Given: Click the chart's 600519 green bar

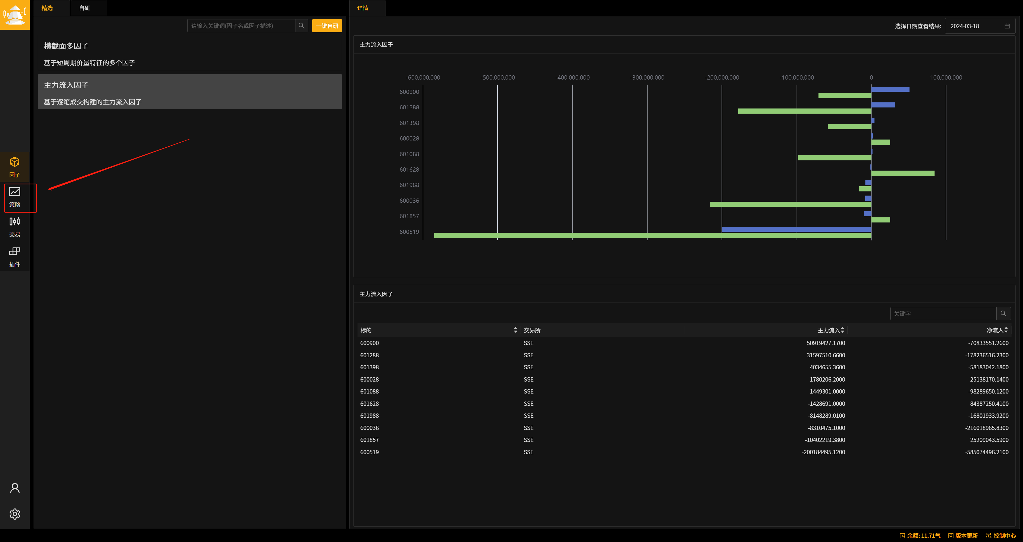Looking at the screenshot, I should click(652, 235).
